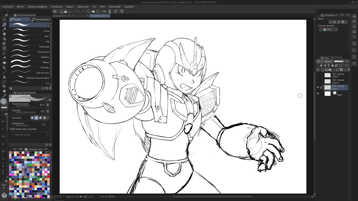Open the Efecto options dropdown arrow
Viewport: 358px width, 201px height.
click(346, 22)
